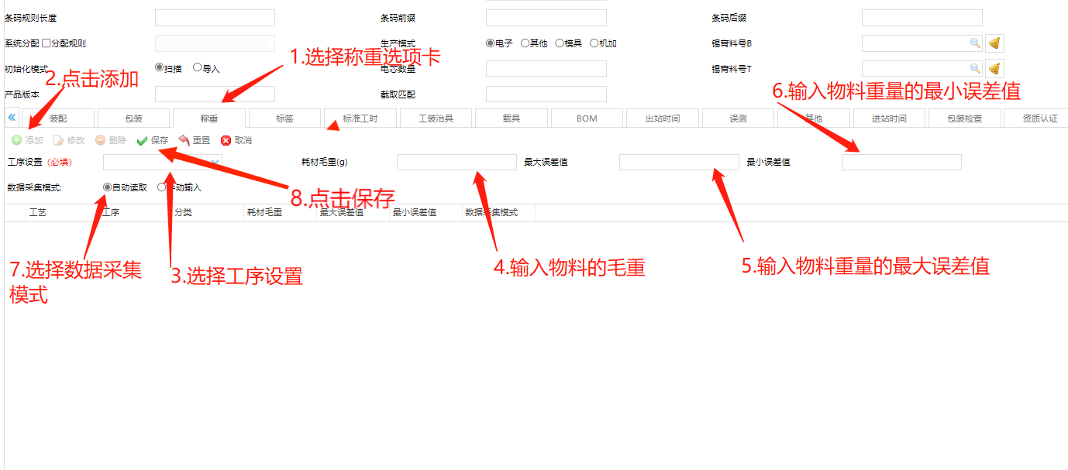Click the 删除 (Delete) toolbar icon

[x=101, y=140]
